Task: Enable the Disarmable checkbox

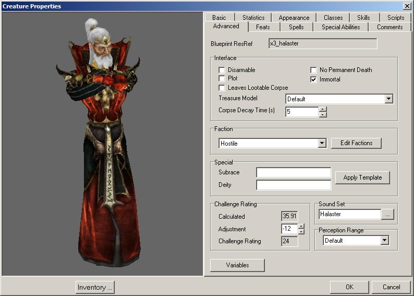Action: coord(222,70)
